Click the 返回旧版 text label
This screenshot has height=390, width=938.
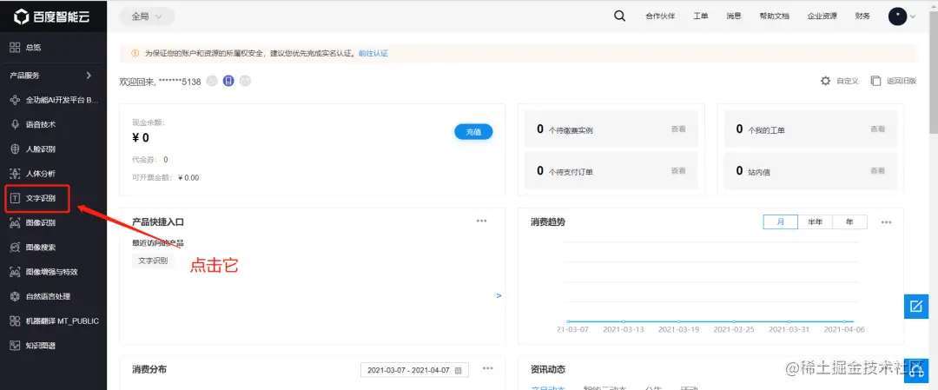tap(902, 81)
